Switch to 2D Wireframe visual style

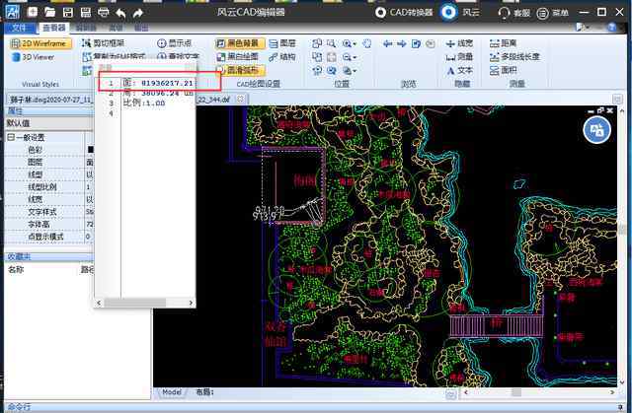(39, 44)
